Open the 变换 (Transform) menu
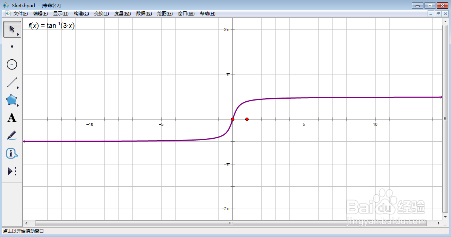The width and height of the screenshot is (451, 237). coord(101,13)
